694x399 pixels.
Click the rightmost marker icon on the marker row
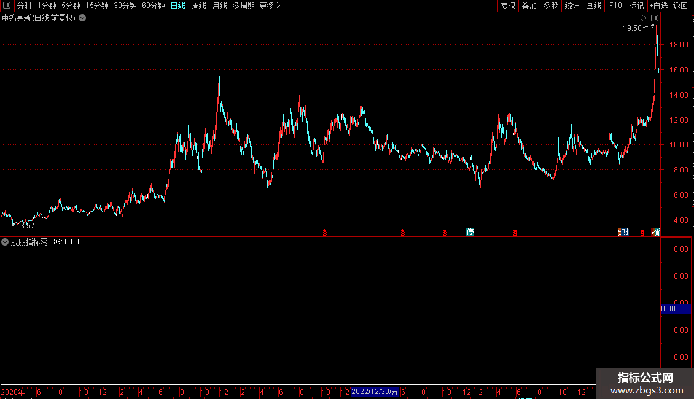656,232
